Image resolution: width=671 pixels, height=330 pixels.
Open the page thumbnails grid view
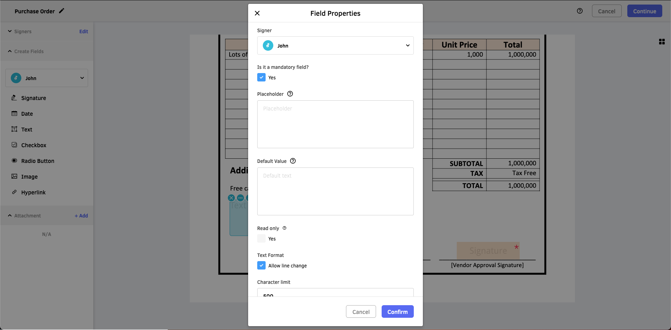click(x=662, y=42)
